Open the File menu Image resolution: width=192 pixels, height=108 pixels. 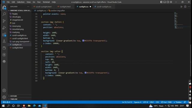tap(8, 2)
